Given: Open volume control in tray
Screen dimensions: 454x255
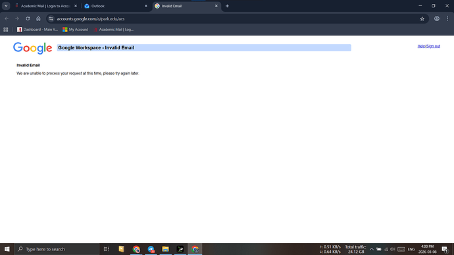Looking at the screenshot, I should 393,249.
